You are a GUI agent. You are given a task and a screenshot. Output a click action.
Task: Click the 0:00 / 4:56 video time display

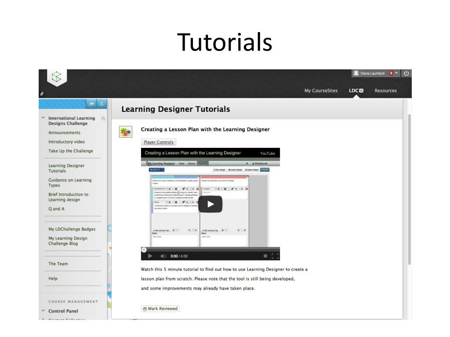click(x=179, y=256)
